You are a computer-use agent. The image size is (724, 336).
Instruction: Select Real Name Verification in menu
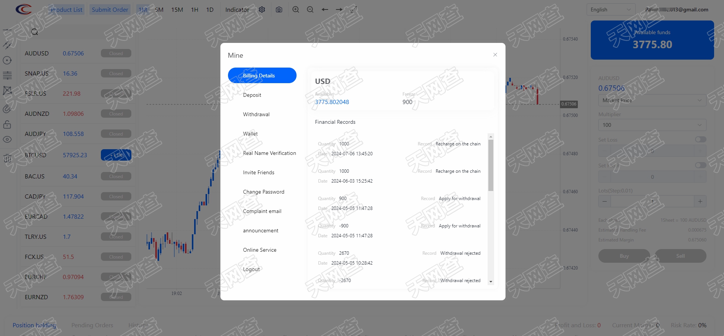(x=269, y=153)
